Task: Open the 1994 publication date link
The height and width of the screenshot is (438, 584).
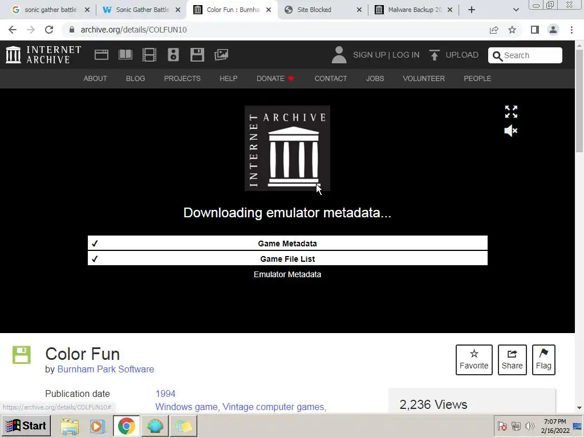Action: coord(165,394)
